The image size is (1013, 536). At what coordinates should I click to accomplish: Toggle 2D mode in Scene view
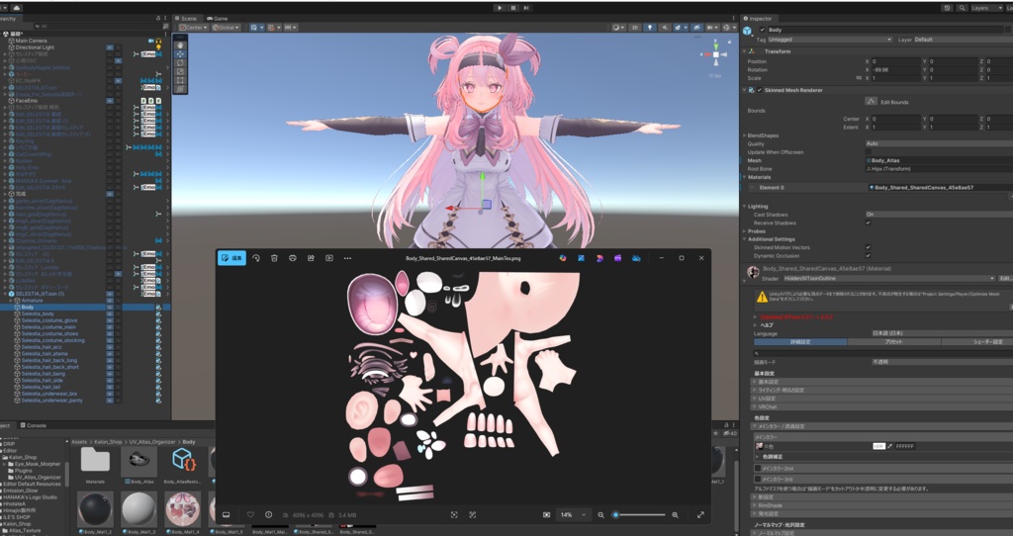[635, 28]
